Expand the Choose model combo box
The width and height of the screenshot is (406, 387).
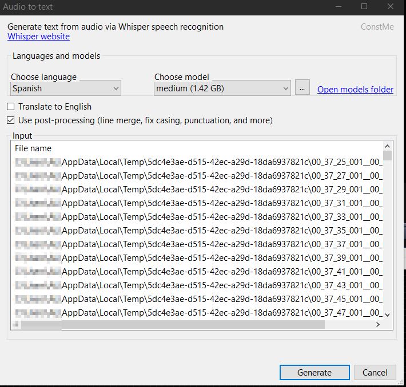[x=222, y=88]
